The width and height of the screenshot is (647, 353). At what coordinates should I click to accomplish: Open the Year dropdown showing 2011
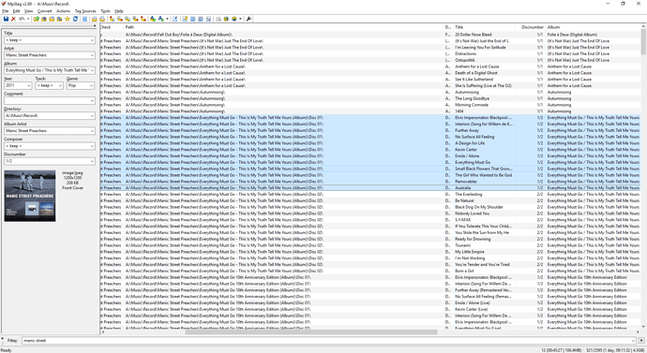tap(28, 86)
